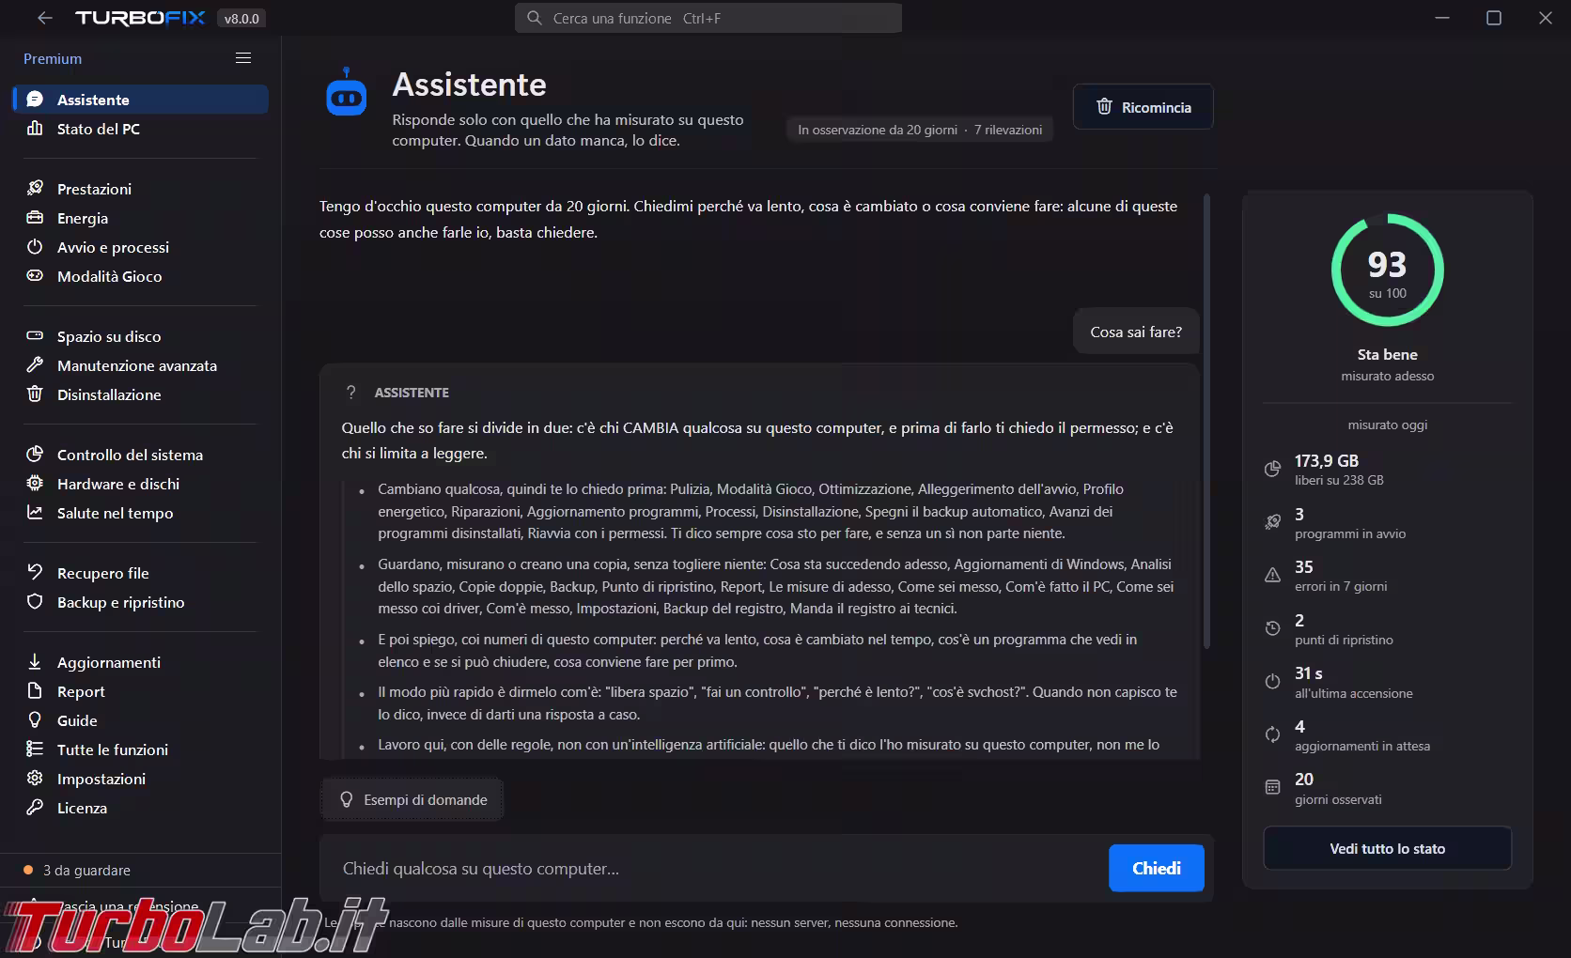
Task: Open Backup e ripristino
Action: (x=141, y=602)
